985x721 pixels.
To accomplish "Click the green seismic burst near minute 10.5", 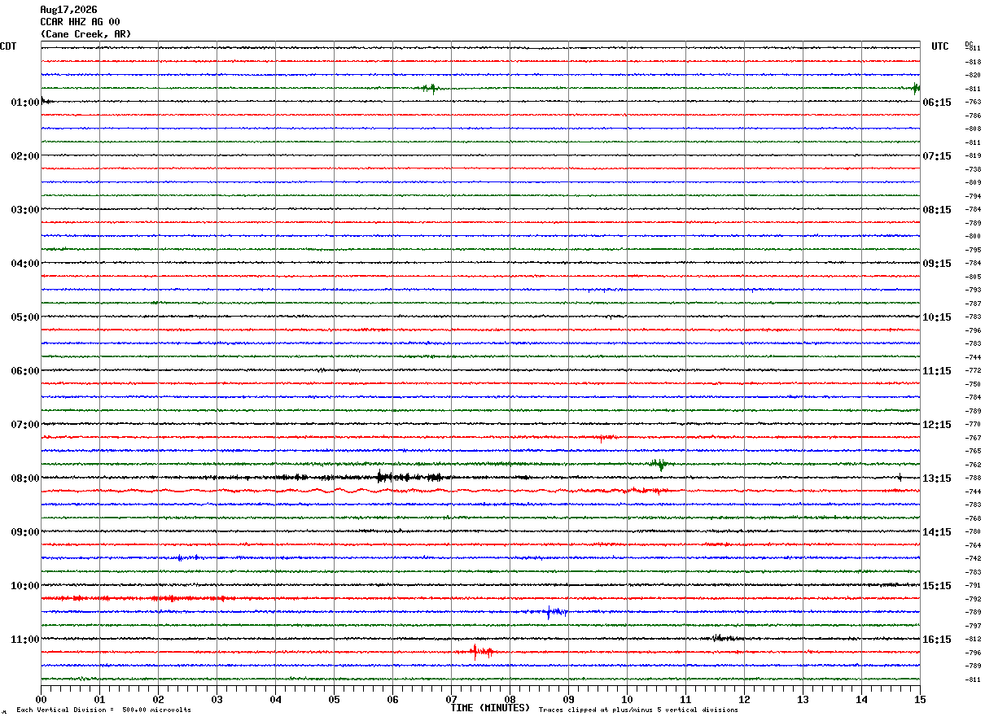I will 659,464.
